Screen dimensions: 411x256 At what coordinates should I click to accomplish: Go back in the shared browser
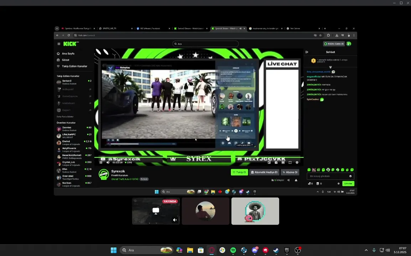pos(57,35)
